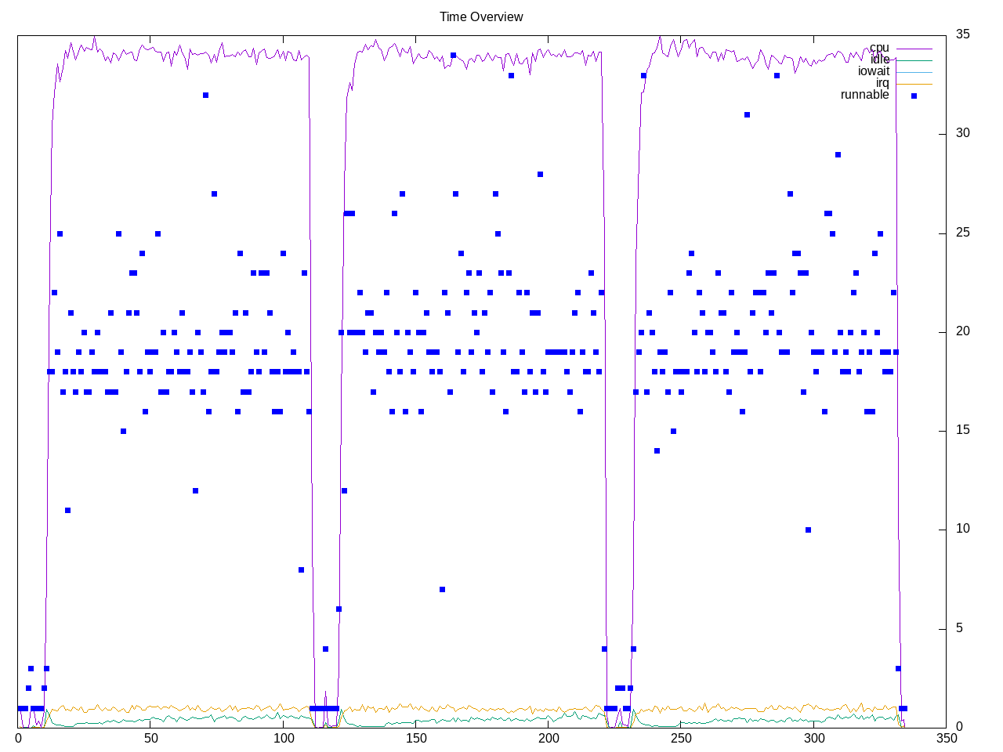
Task: Click the cpu legend label
Action: tap(879, 49)
